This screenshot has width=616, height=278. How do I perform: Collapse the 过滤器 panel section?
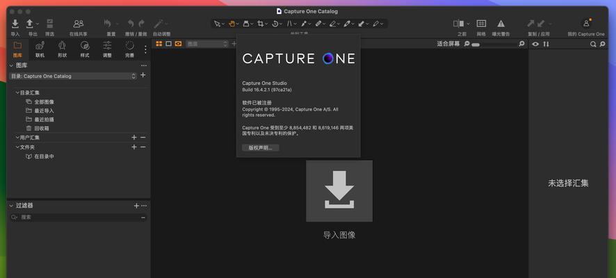11,205
